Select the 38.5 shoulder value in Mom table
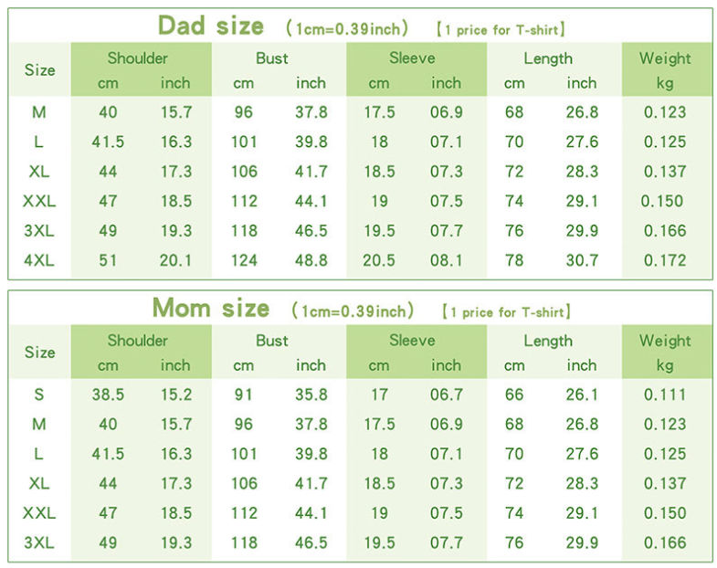Screen dimensions: 717x568 click(108, 394)
